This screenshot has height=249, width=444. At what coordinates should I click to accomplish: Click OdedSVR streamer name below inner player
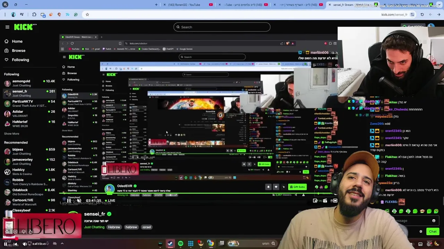(125, 186)
